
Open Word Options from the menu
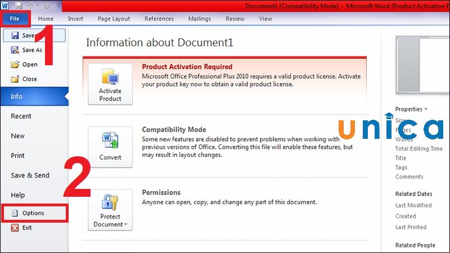coord(35,213)
